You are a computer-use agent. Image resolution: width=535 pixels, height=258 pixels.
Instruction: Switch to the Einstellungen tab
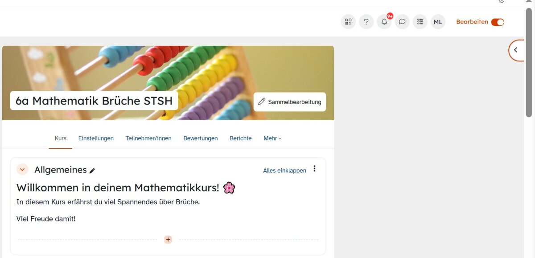click(x=96, y=138)
